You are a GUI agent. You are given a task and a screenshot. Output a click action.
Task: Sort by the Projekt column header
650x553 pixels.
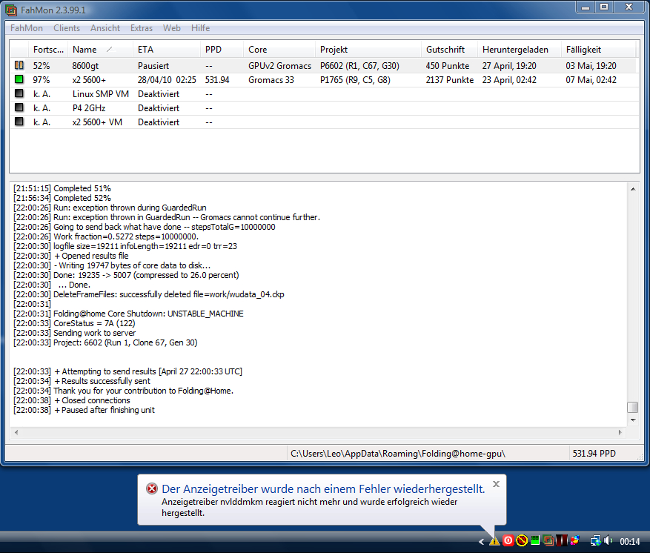(368, 50)
